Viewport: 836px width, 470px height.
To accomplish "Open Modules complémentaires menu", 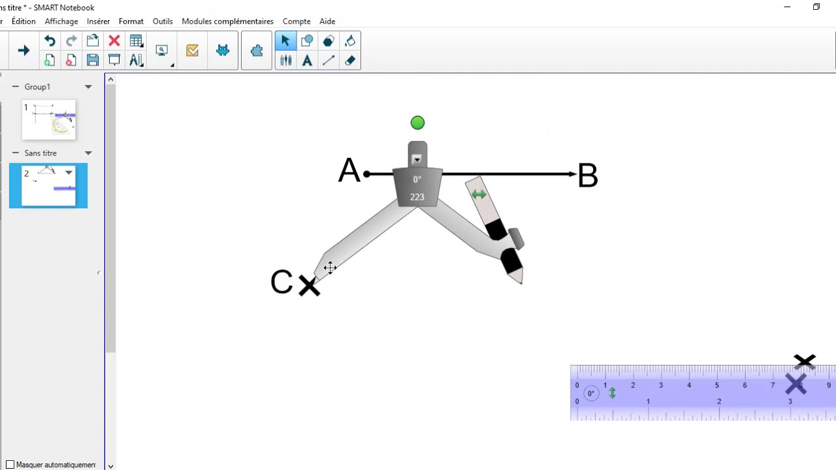I will (x=228, y=22).
